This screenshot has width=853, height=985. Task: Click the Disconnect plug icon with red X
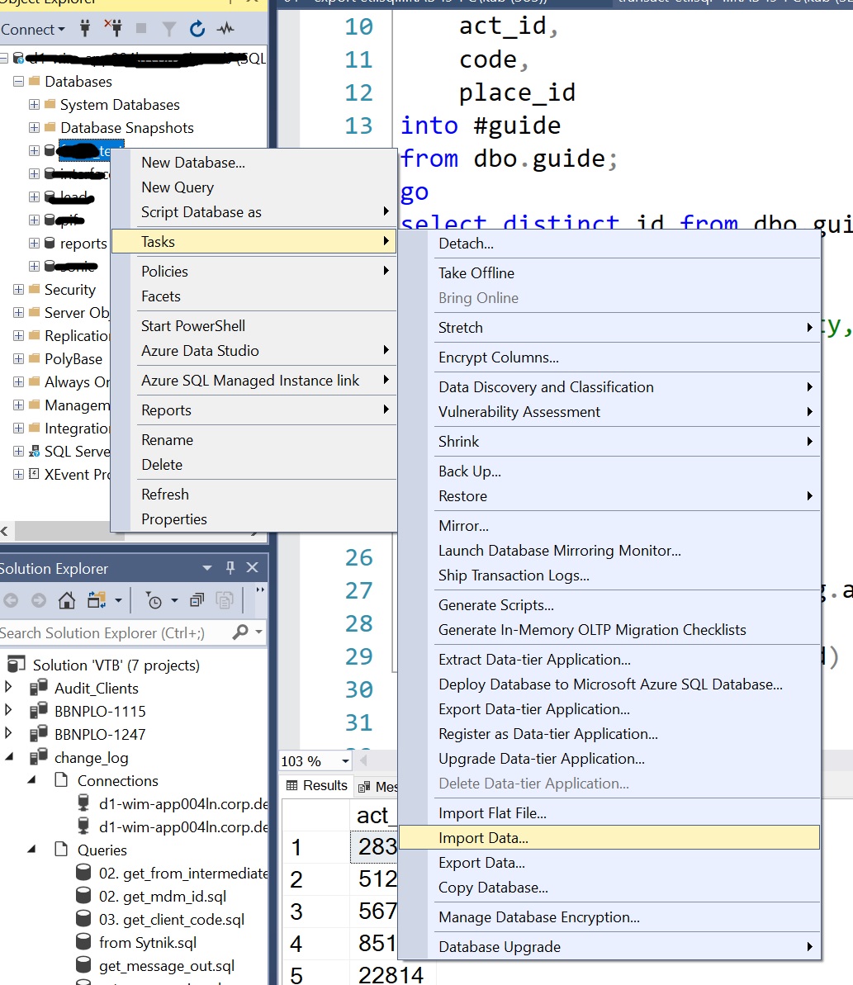point(113,30)
